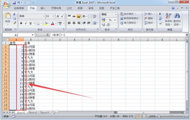Screen dimensions: 190x120
Task: Switch to the 数据 tab
Action: point(80,8)
